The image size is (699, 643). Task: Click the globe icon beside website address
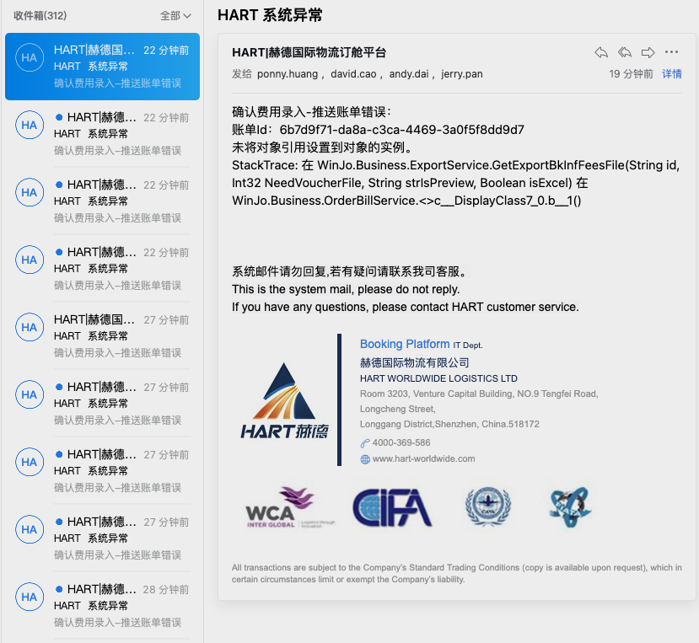point(365,459)
